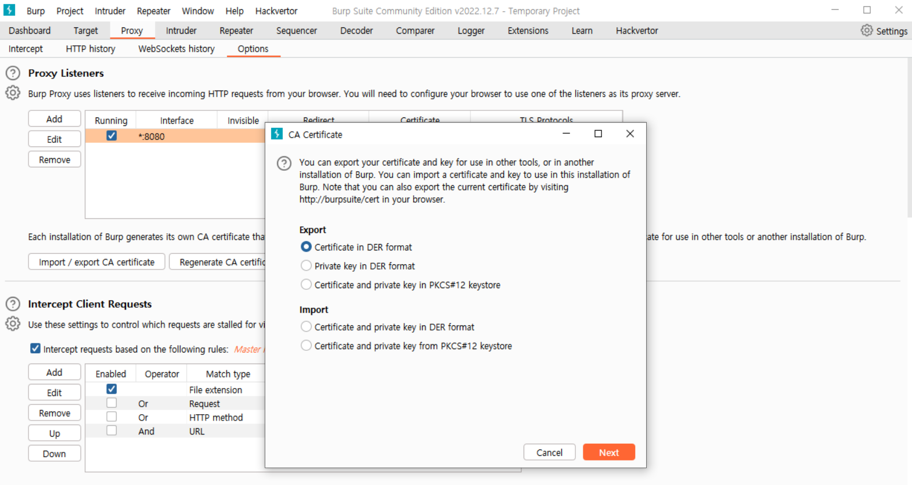Click the main window vertical scrollbar
Screen dimensions: 912x485
[x=909, y=138]
